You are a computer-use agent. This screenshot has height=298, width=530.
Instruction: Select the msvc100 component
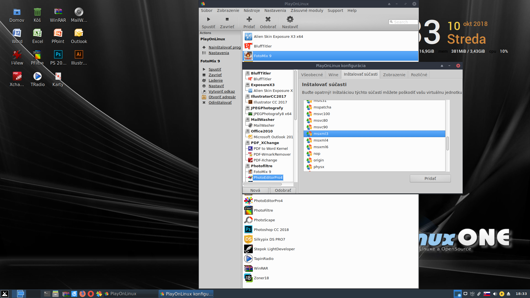pyautogui.click(x=374, y=114)
